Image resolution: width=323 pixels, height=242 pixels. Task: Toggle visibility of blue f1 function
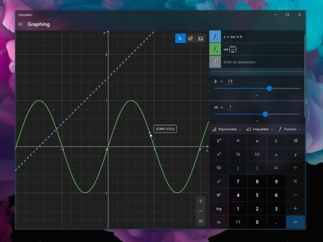pos(215,37)
